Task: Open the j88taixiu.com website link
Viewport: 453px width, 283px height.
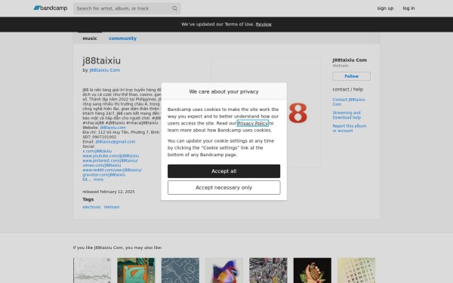Action: point(112,128)
